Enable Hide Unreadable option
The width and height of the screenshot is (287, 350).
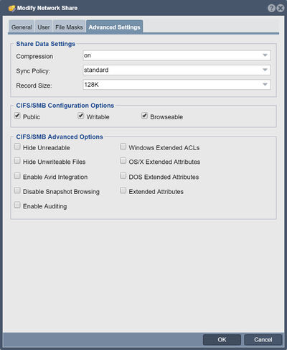click(17, 147)
